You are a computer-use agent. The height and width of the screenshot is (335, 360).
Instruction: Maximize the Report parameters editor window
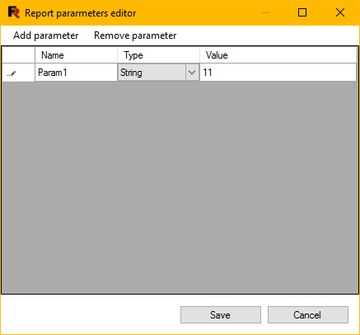(302, 12)
